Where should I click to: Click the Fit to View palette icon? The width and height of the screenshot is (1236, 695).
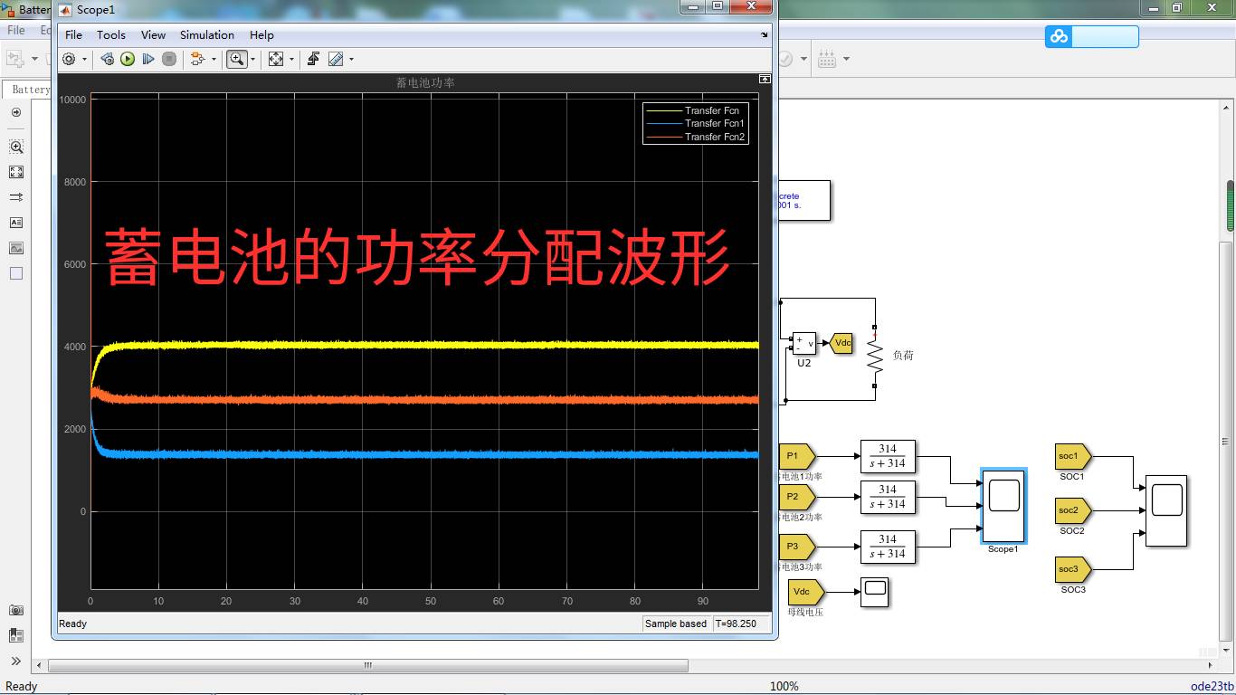click(x=16, y=172)
